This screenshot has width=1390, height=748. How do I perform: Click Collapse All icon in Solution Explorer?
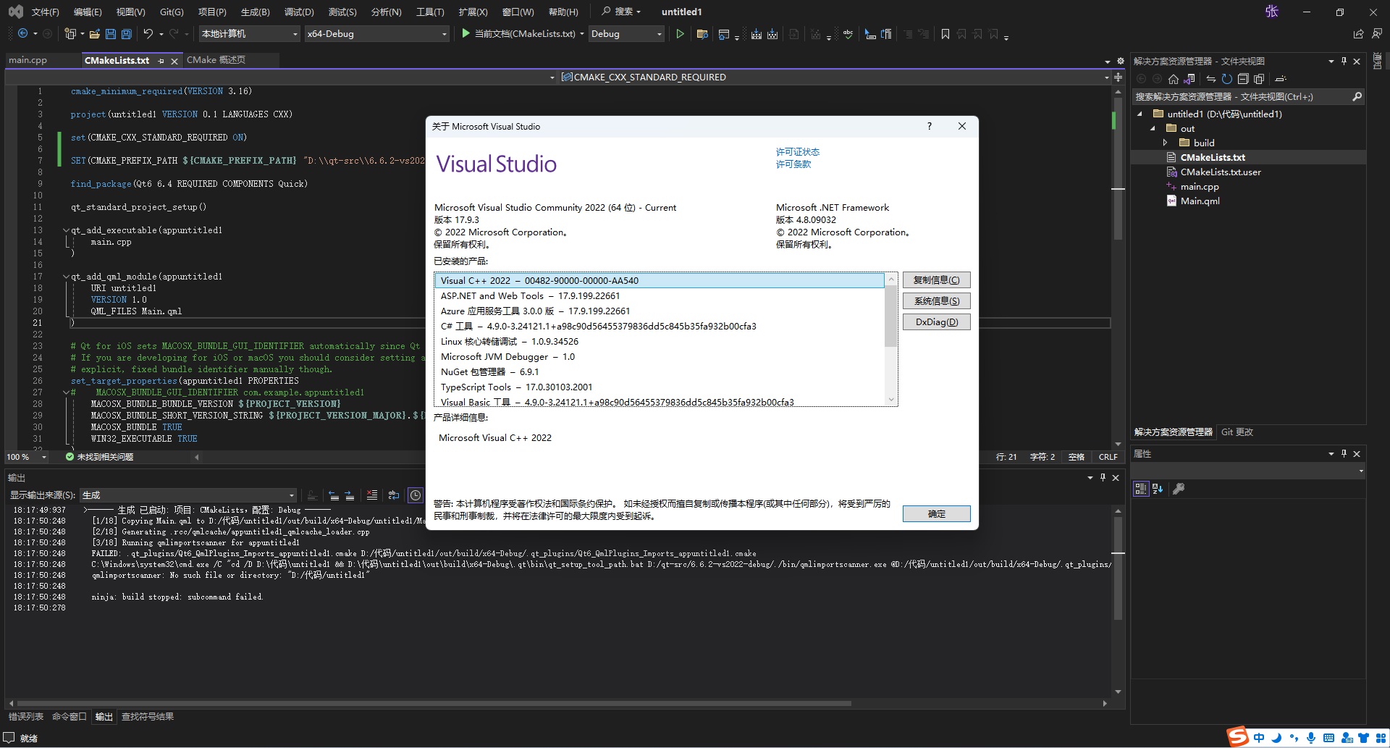tap(1243, 79)
